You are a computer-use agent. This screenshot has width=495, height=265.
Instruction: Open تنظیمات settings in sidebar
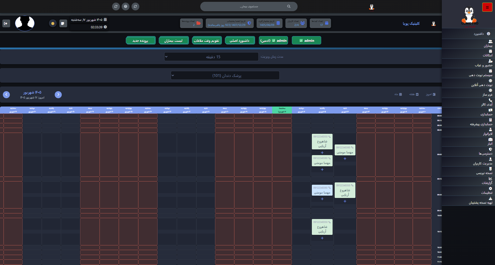click(468, 191)
